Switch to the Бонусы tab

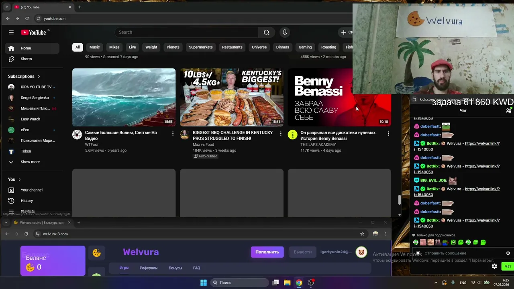pos(175,268)
